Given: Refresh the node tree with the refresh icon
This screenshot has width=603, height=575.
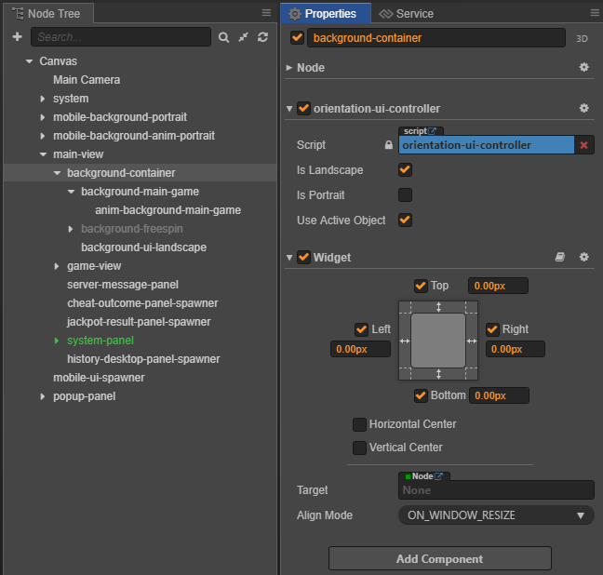Looking at the screenshot, I should pyautogui.click(x=263, y=37).
